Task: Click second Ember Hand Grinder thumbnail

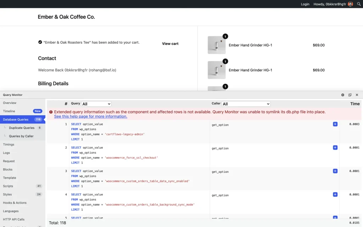Action: (x=217, y=70)
